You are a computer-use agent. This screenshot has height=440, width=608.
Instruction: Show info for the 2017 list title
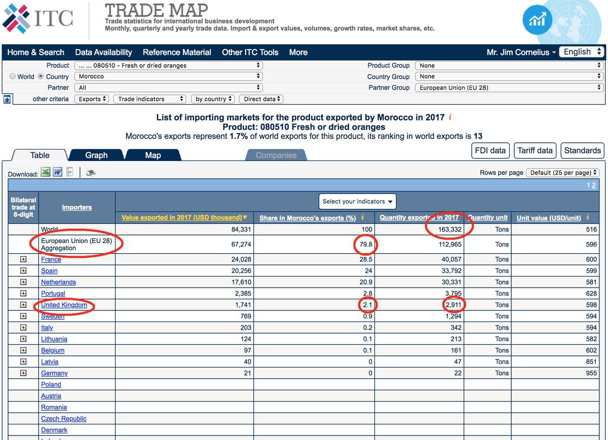pyautogui.click(x=450, y=117)
